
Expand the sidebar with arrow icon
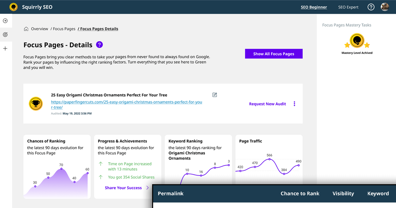[5, 21]
